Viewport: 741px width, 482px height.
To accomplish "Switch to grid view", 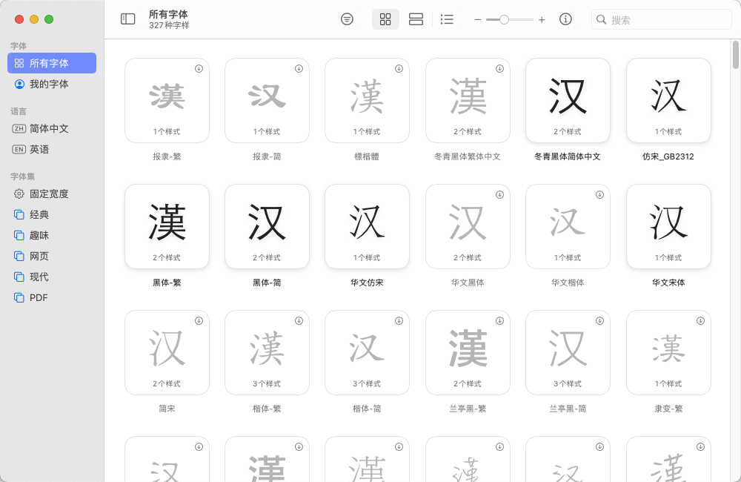I will pos(385,19).
